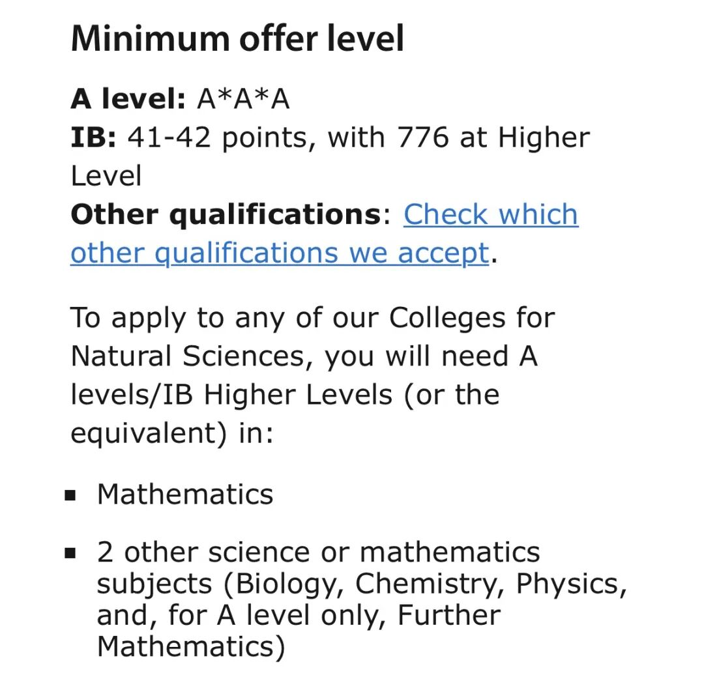This screenshot has width=704, height=686.
Task: Click the '2 other science or mathematics' line
Action: (x=318, y=552)
